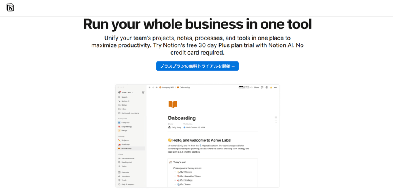Click the blue Plus plan free trial button
This screenshot has height=189, width=393.
coord(197,66)
